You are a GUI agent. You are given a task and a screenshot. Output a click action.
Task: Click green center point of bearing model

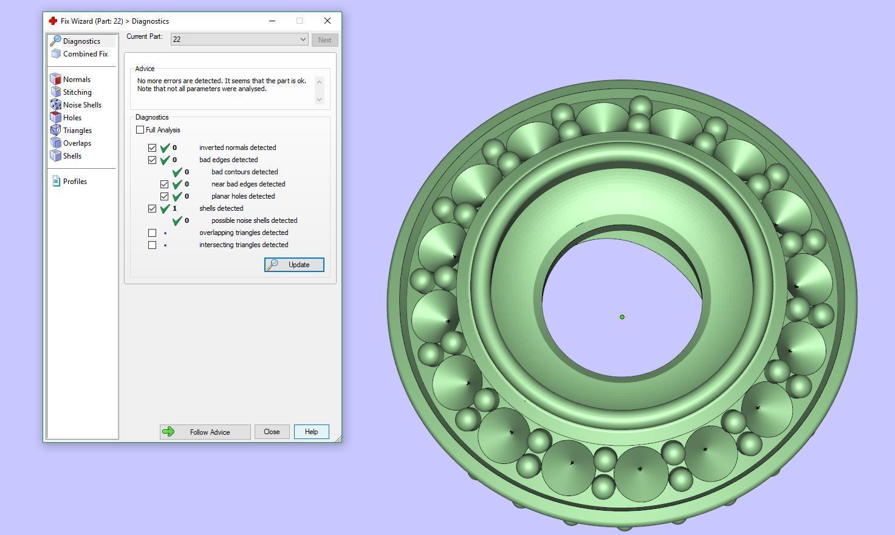click(x=622, y=317)
